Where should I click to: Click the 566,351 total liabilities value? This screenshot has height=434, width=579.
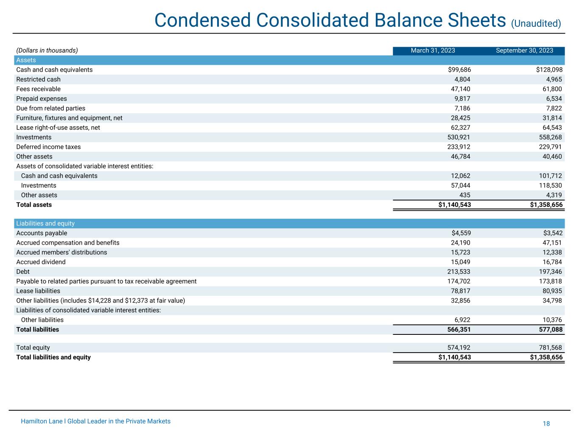click(456, 330)
